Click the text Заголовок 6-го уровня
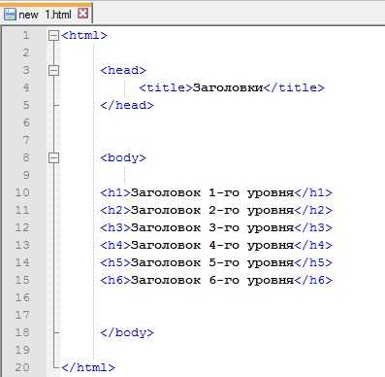The height and width of the screenshot is (377, 385). [x=212, y=281]
